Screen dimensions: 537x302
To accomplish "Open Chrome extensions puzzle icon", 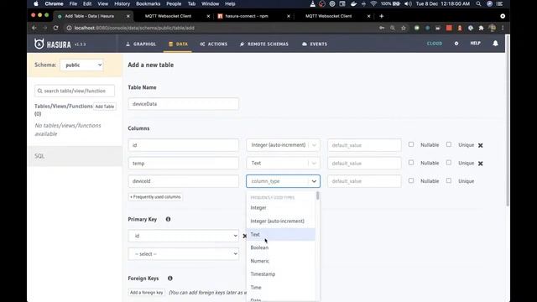I will [x=481, y=28].
